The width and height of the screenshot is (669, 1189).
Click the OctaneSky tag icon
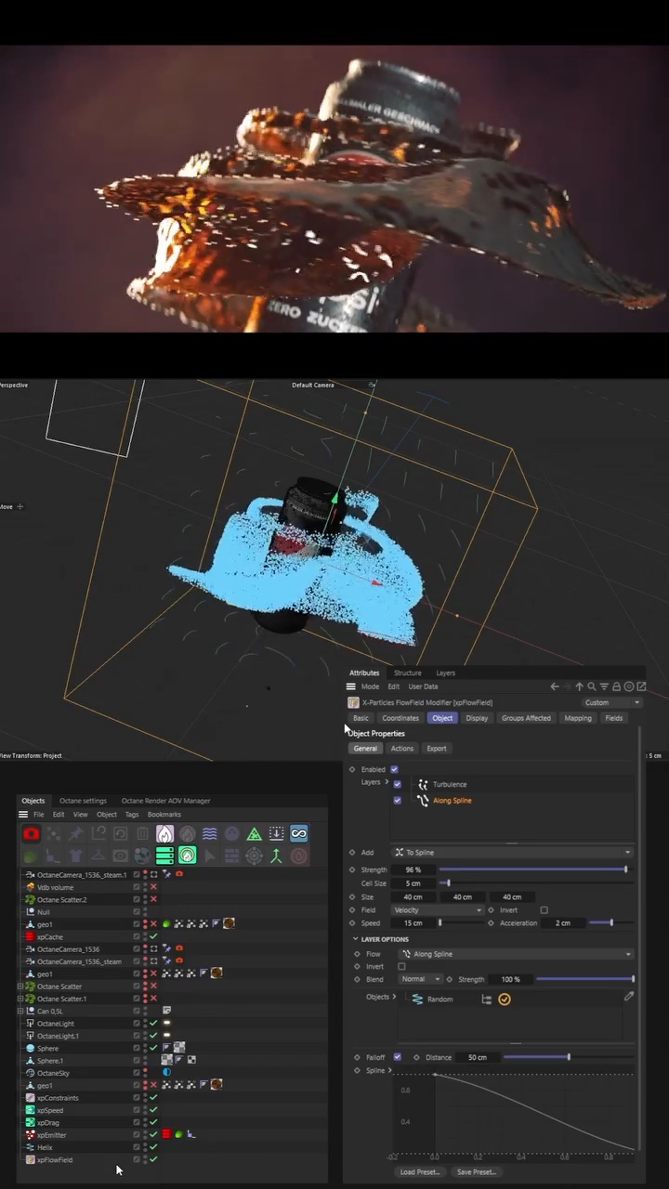click(166, 1073)
